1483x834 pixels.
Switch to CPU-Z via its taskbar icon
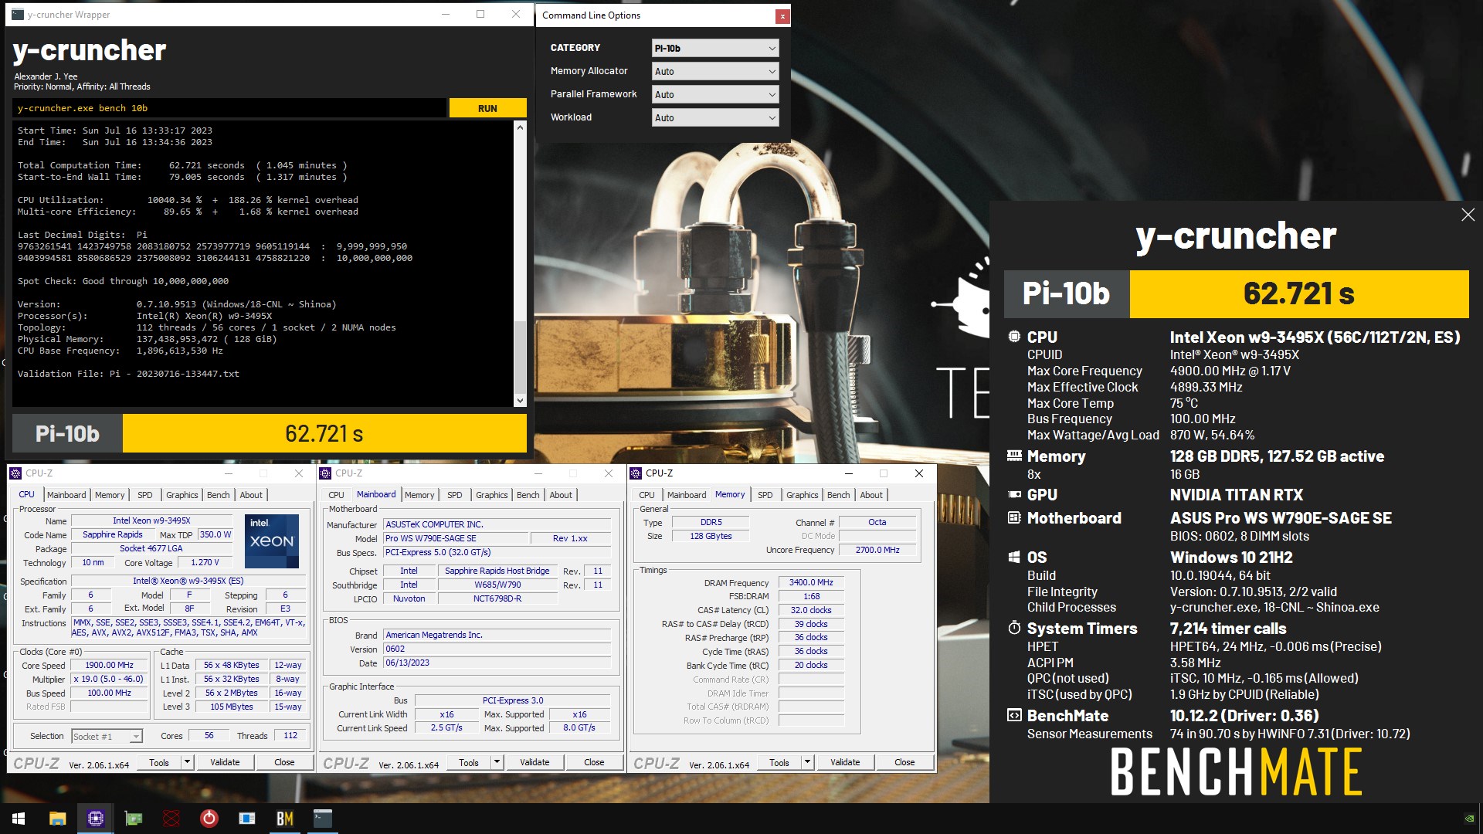tap(96, 819)
